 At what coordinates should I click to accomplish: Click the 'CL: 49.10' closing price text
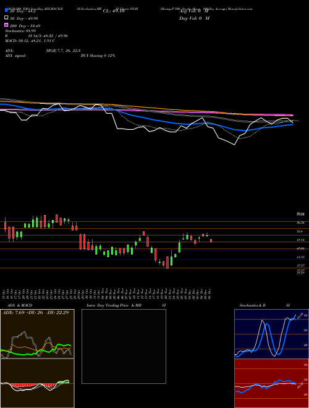(114, 11)
